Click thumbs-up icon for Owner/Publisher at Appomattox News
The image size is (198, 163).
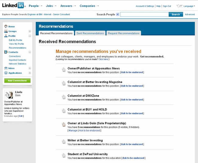click(64, 69)
